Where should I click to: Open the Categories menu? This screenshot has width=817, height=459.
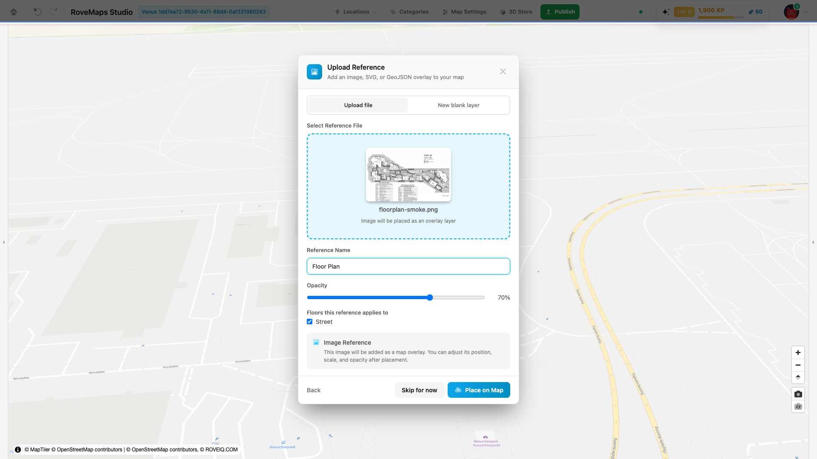tap(409, 12)
